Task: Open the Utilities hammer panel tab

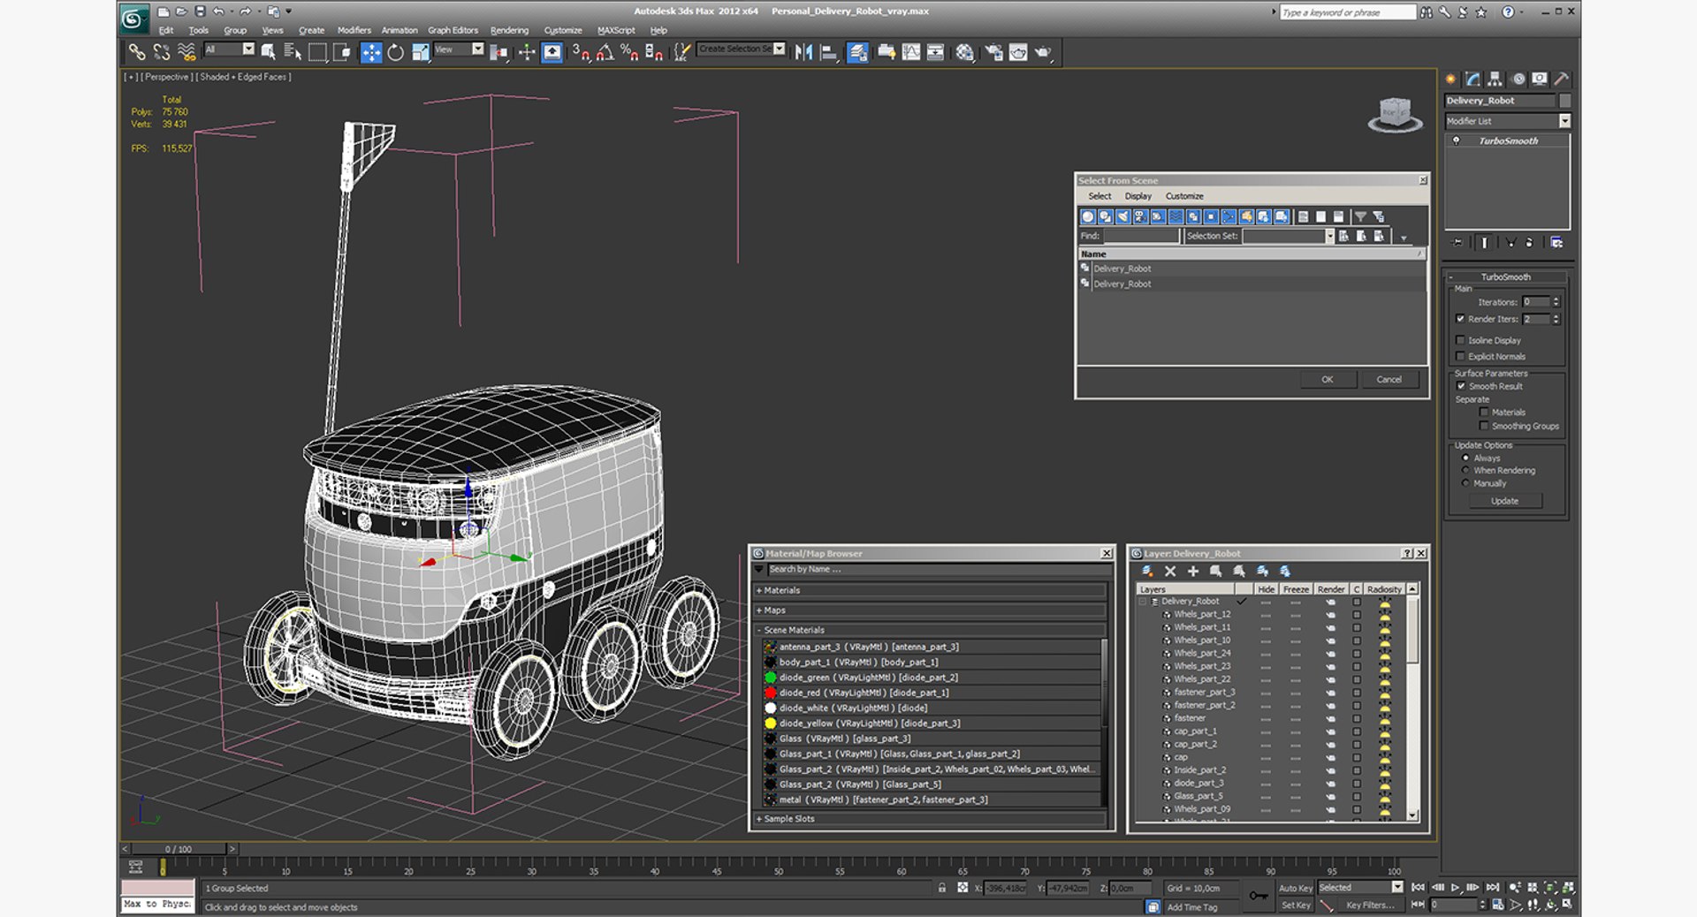Action: pyautogui.click(x=1562, y=79)
